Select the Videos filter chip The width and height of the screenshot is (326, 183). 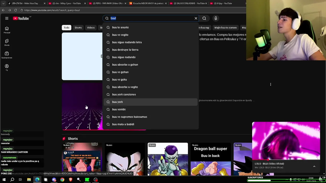coord(91,28)
